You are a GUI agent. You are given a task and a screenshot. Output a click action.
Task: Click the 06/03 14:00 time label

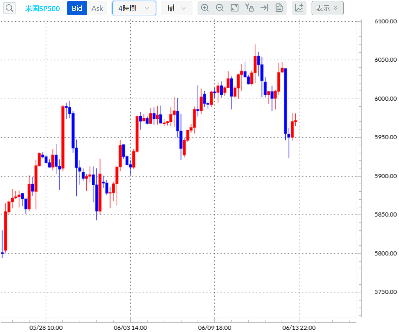coord(130,328)
